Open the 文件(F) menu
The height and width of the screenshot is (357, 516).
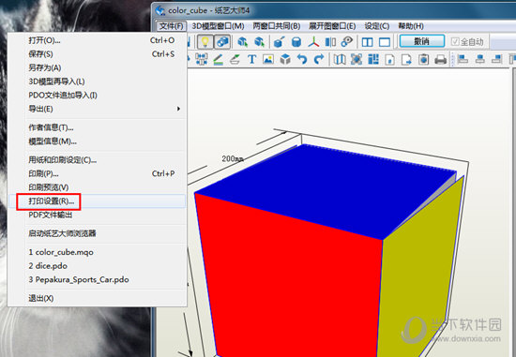(171, 26)
